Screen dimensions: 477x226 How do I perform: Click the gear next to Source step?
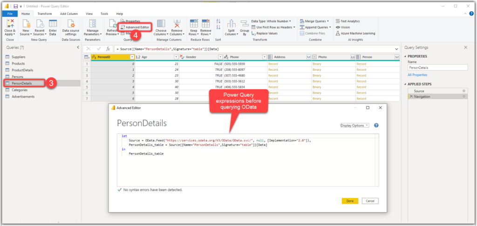coord(464,91)
